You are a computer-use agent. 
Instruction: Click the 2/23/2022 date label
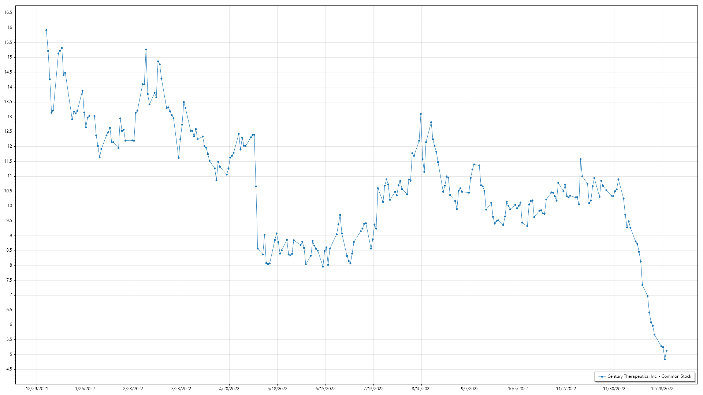133,389
